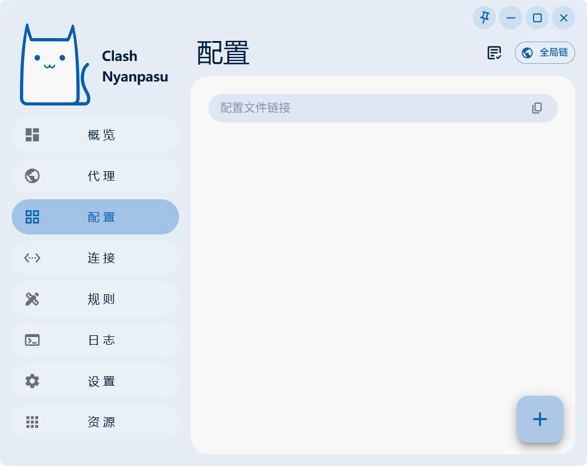
Task: View the 日志 logs page
Action: 95,340
